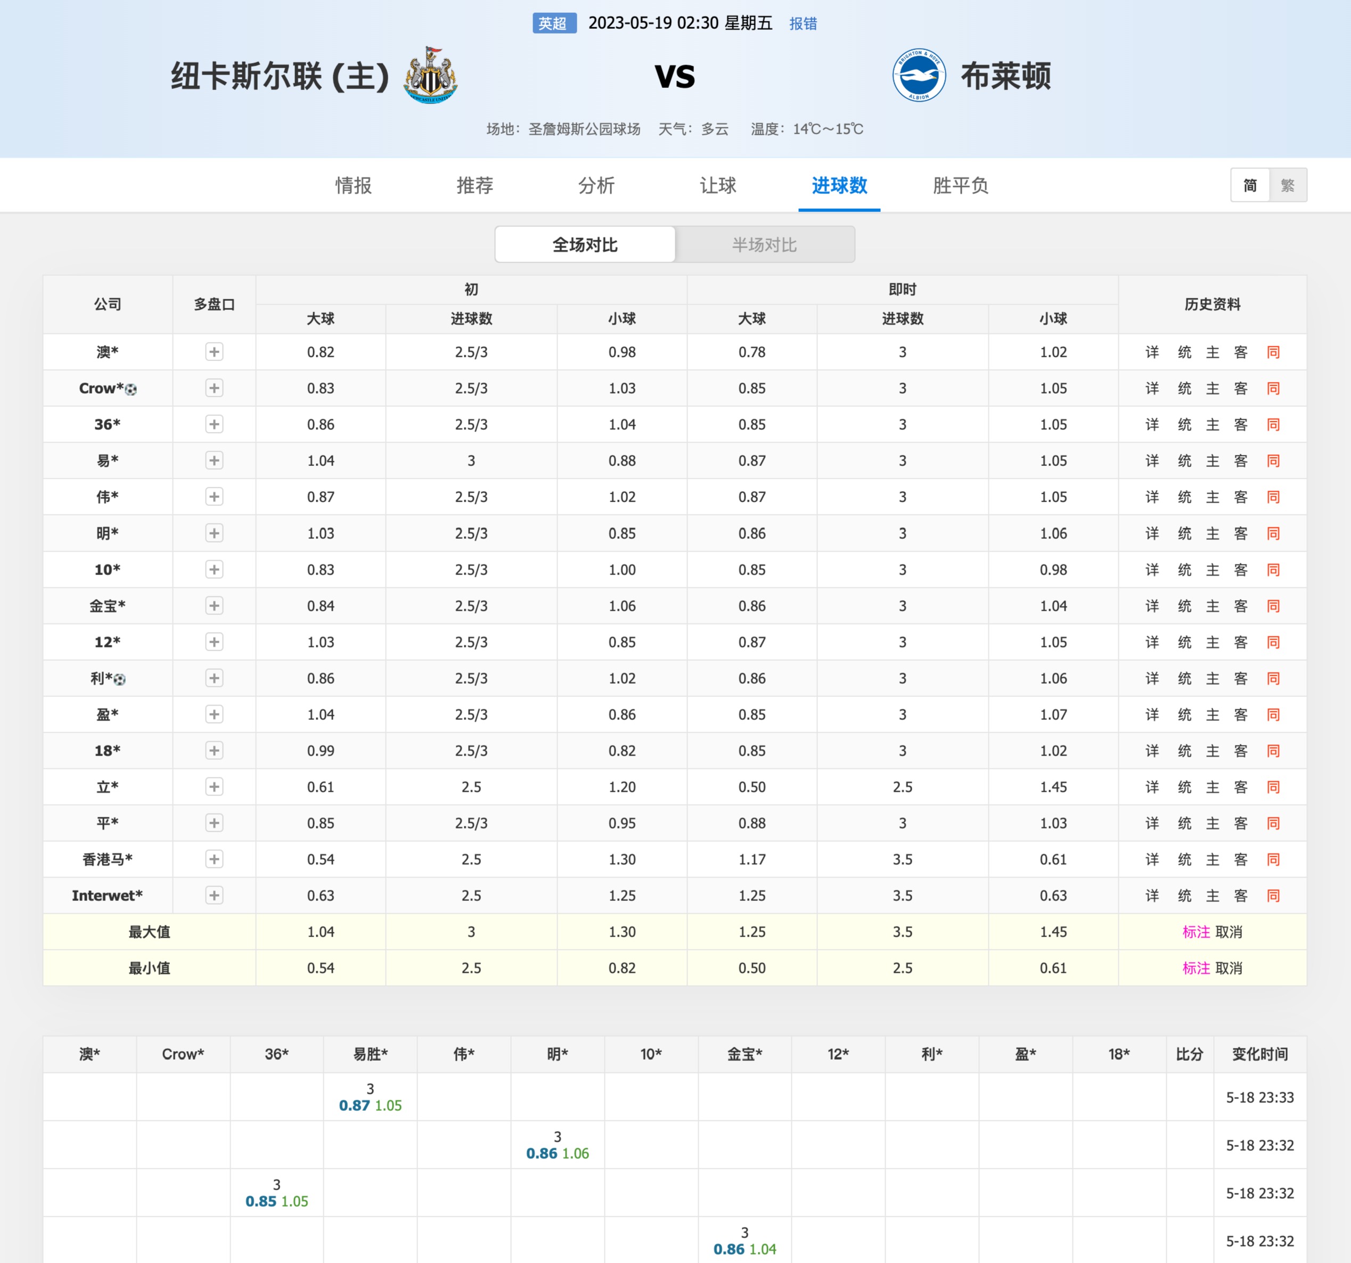Image resolution: width=1351 pixels, height=1263 pixels.
Task: Switch to simplified Chinese 简
Action: (x=1250, y=185)
